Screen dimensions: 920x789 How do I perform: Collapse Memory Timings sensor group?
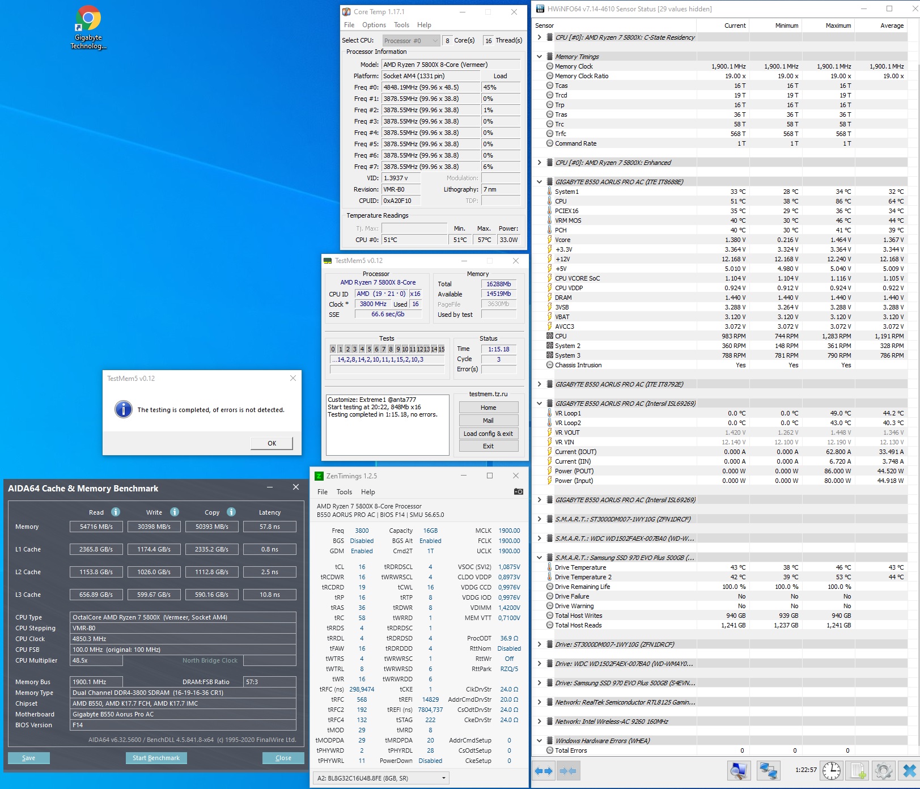(539, 57)
